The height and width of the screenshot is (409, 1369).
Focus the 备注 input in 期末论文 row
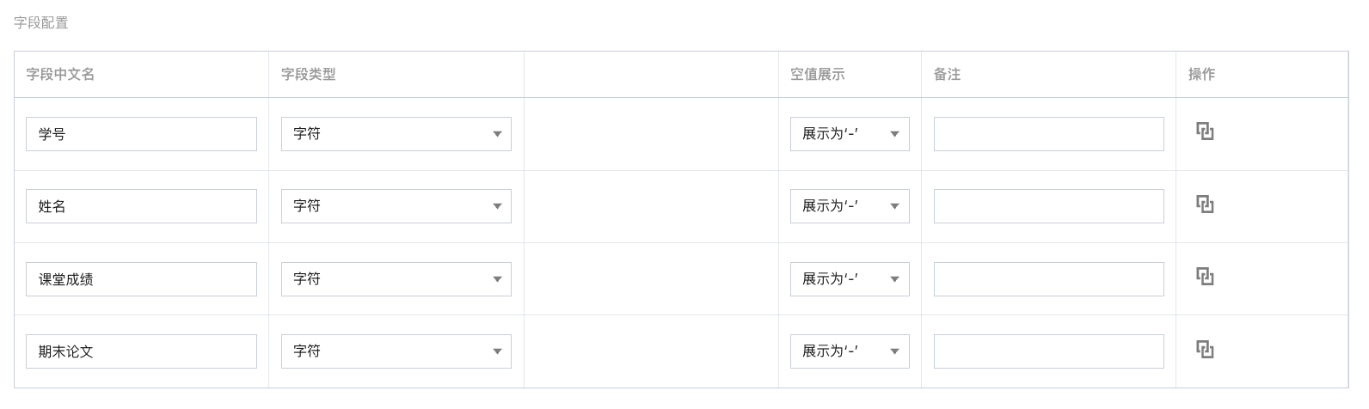(1049, 351)
